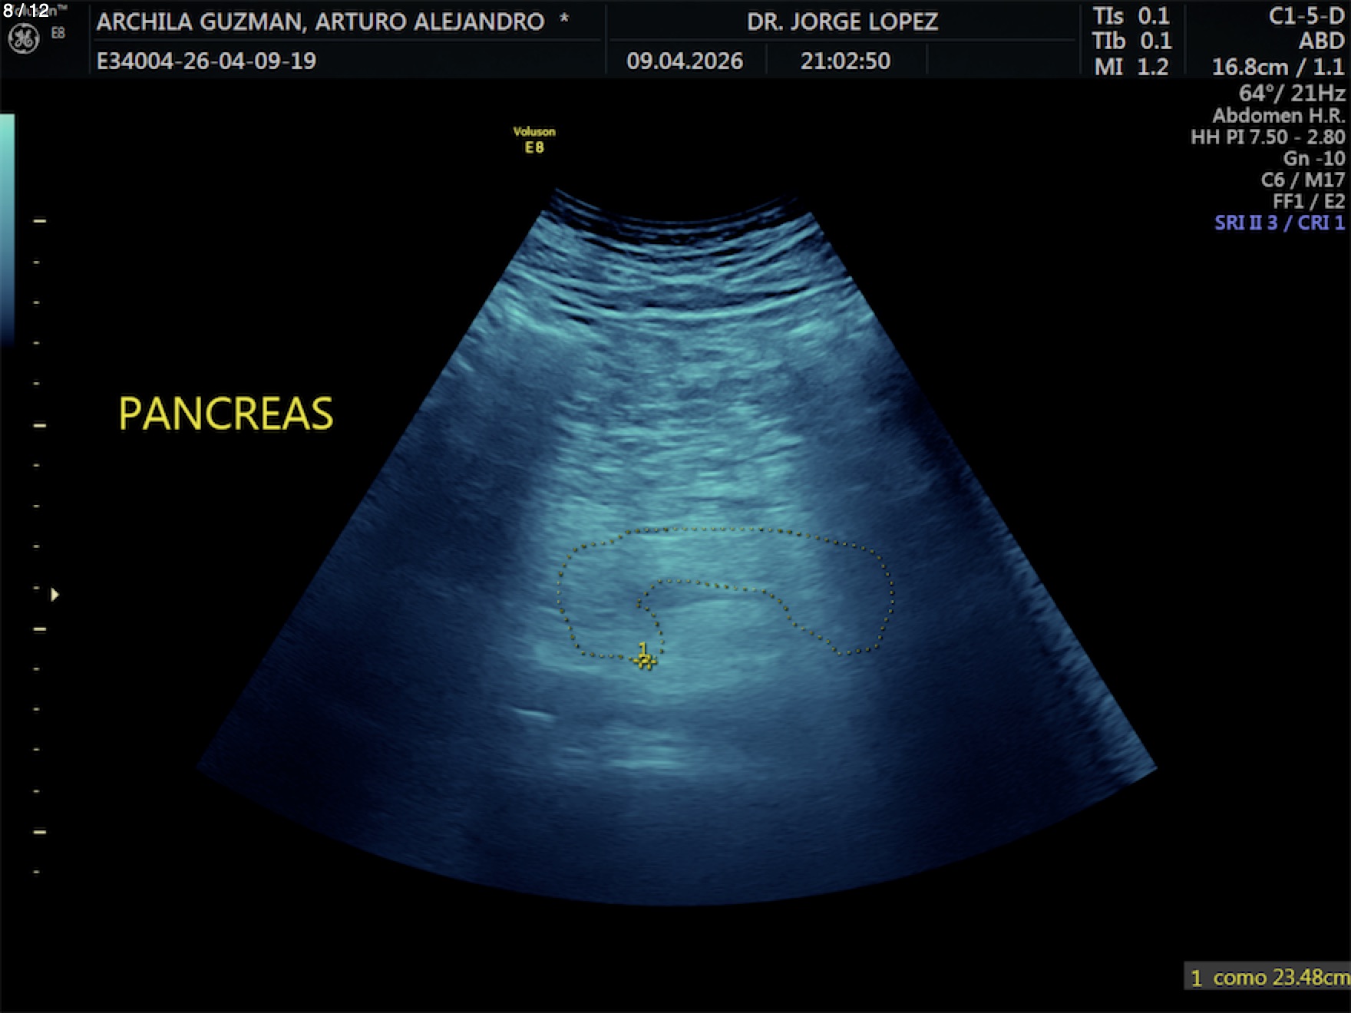
Task: Click the Gn -10 gain value
Action: click(1313, 158)
